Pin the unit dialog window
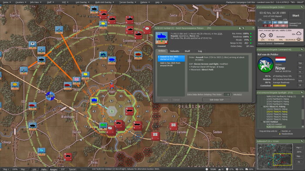305x171 pixels. [240, 28]
